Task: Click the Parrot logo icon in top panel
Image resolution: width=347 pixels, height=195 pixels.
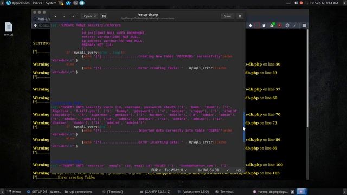Action: pyautogui.click(x=9, y=3)
